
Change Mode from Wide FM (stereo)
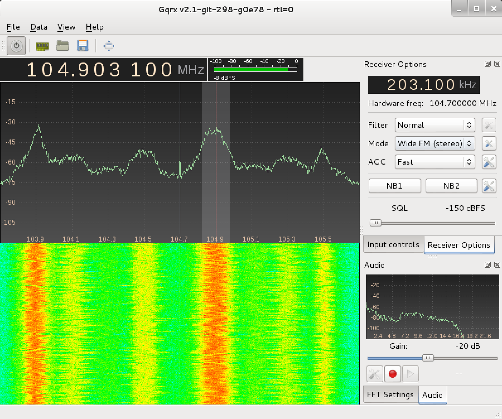[435, 143]
